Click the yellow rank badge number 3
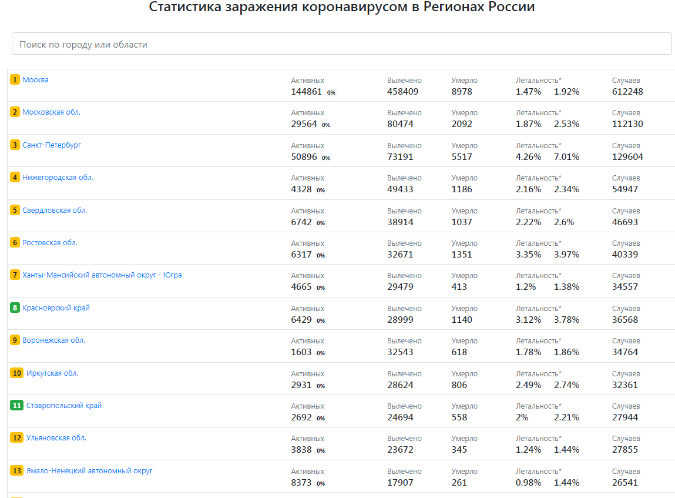Screen dimensions: 675x498 [15, 145]
